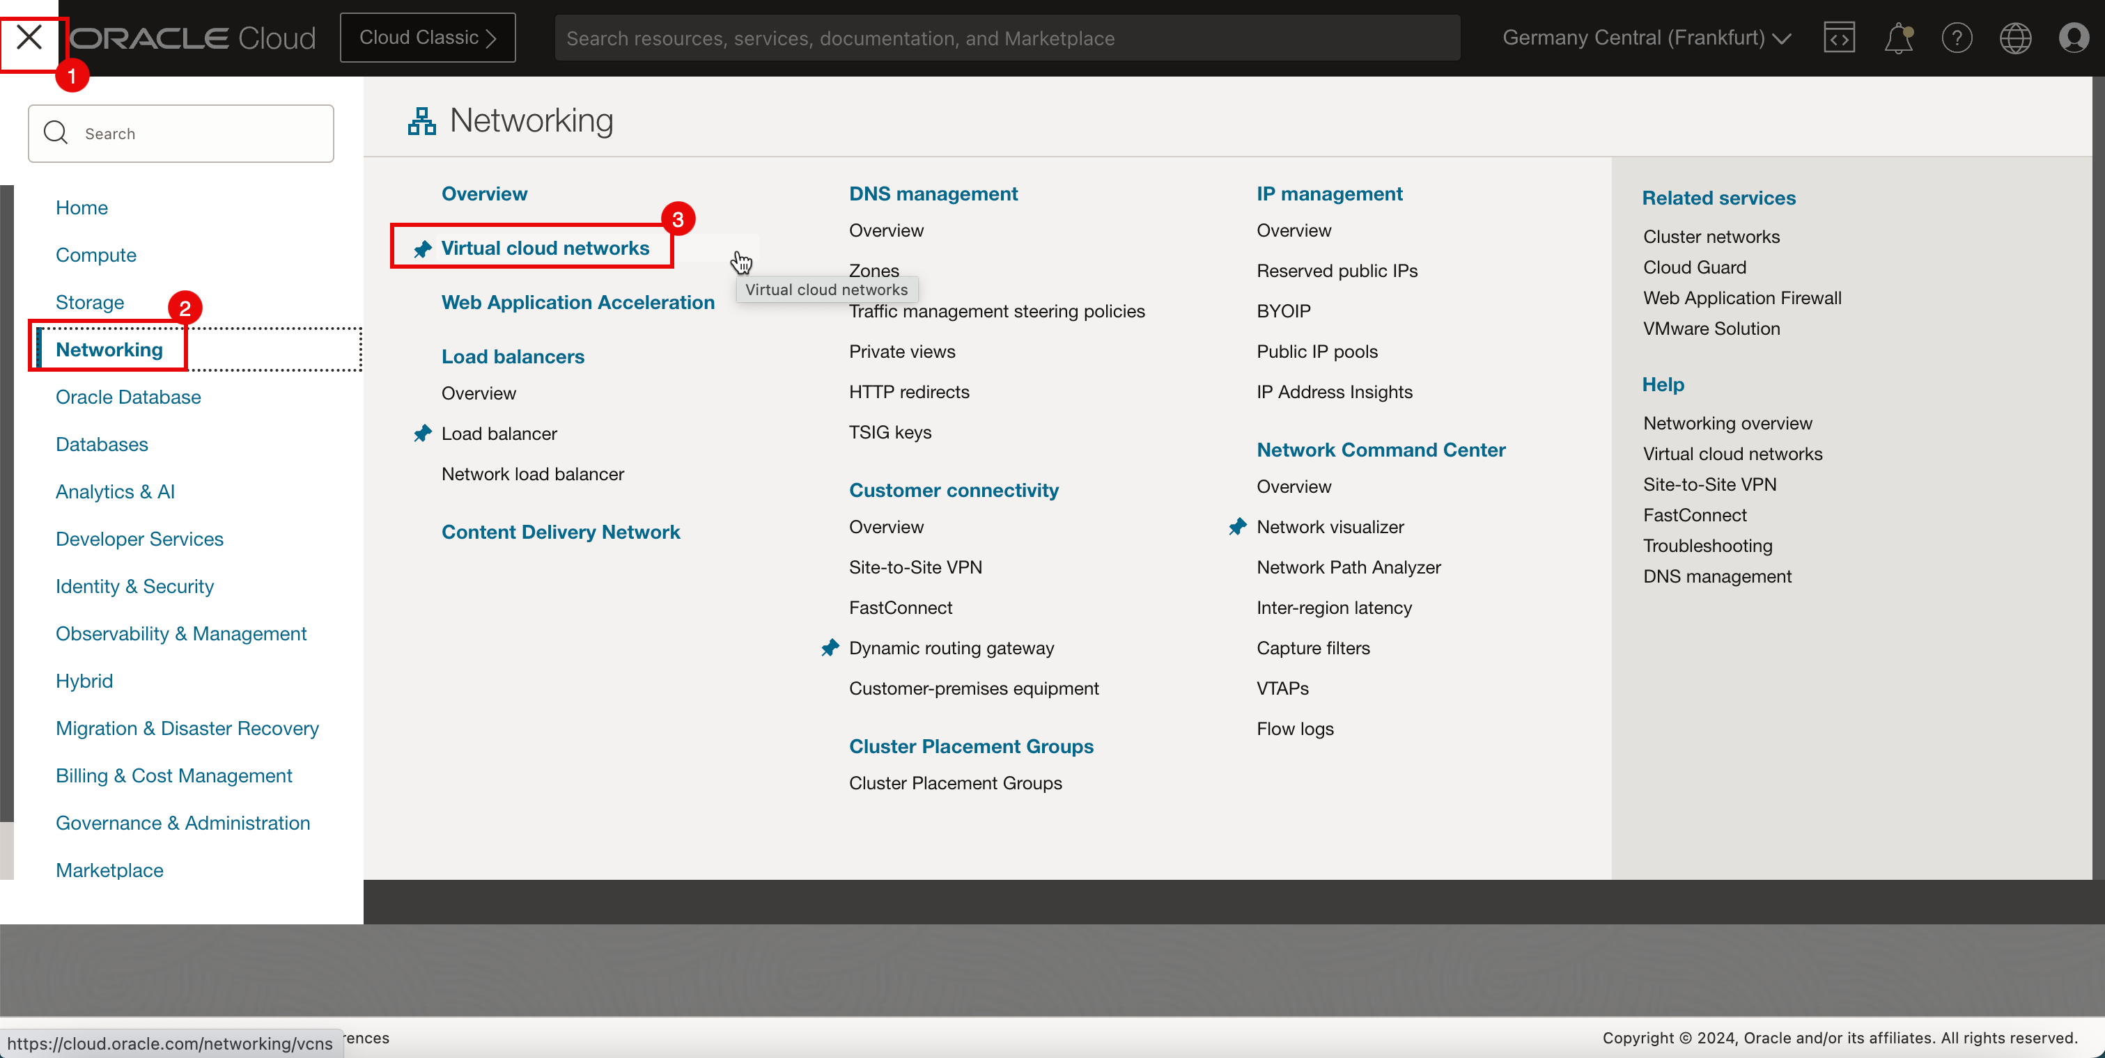The width and height of the screenshot is (2105, 1058).
Task: Open Site-to-Site VPN under Customer connectivity
Action: [915, 567]
